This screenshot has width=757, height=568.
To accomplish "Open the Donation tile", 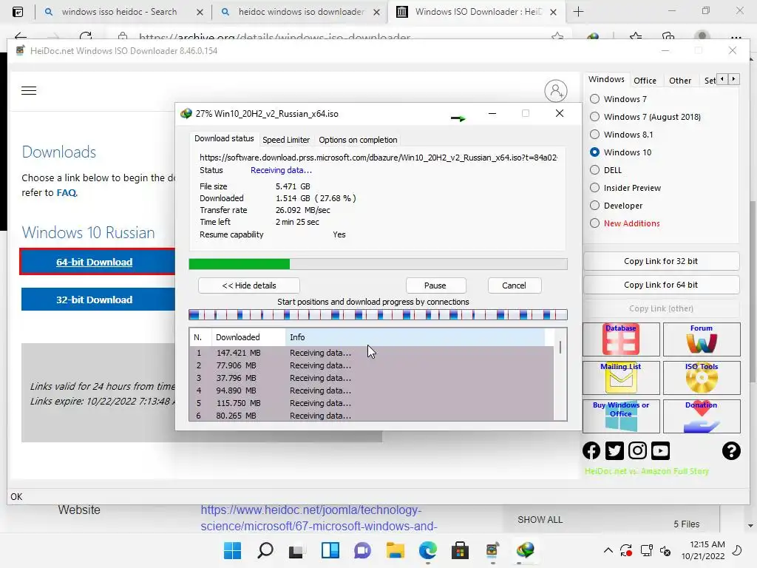I will [702, 416].
